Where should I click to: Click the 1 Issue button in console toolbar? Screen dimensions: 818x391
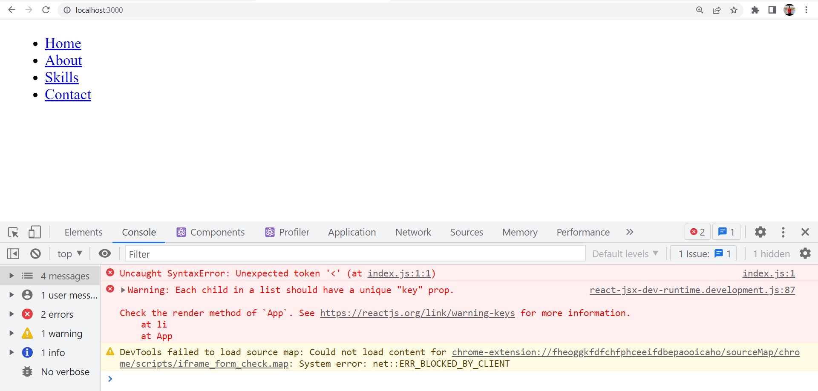coord(704,254)
